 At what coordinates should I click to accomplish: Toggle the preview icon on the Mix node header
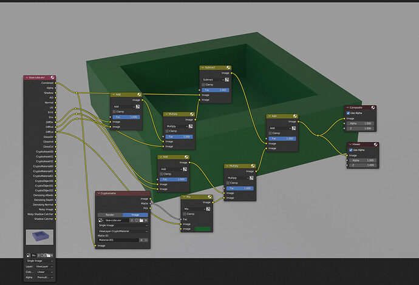209,197
